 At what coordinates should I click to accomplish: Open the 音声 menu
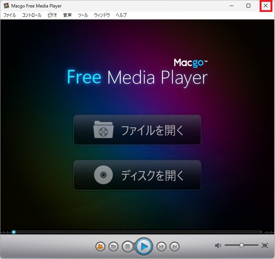tap(67, 15)
